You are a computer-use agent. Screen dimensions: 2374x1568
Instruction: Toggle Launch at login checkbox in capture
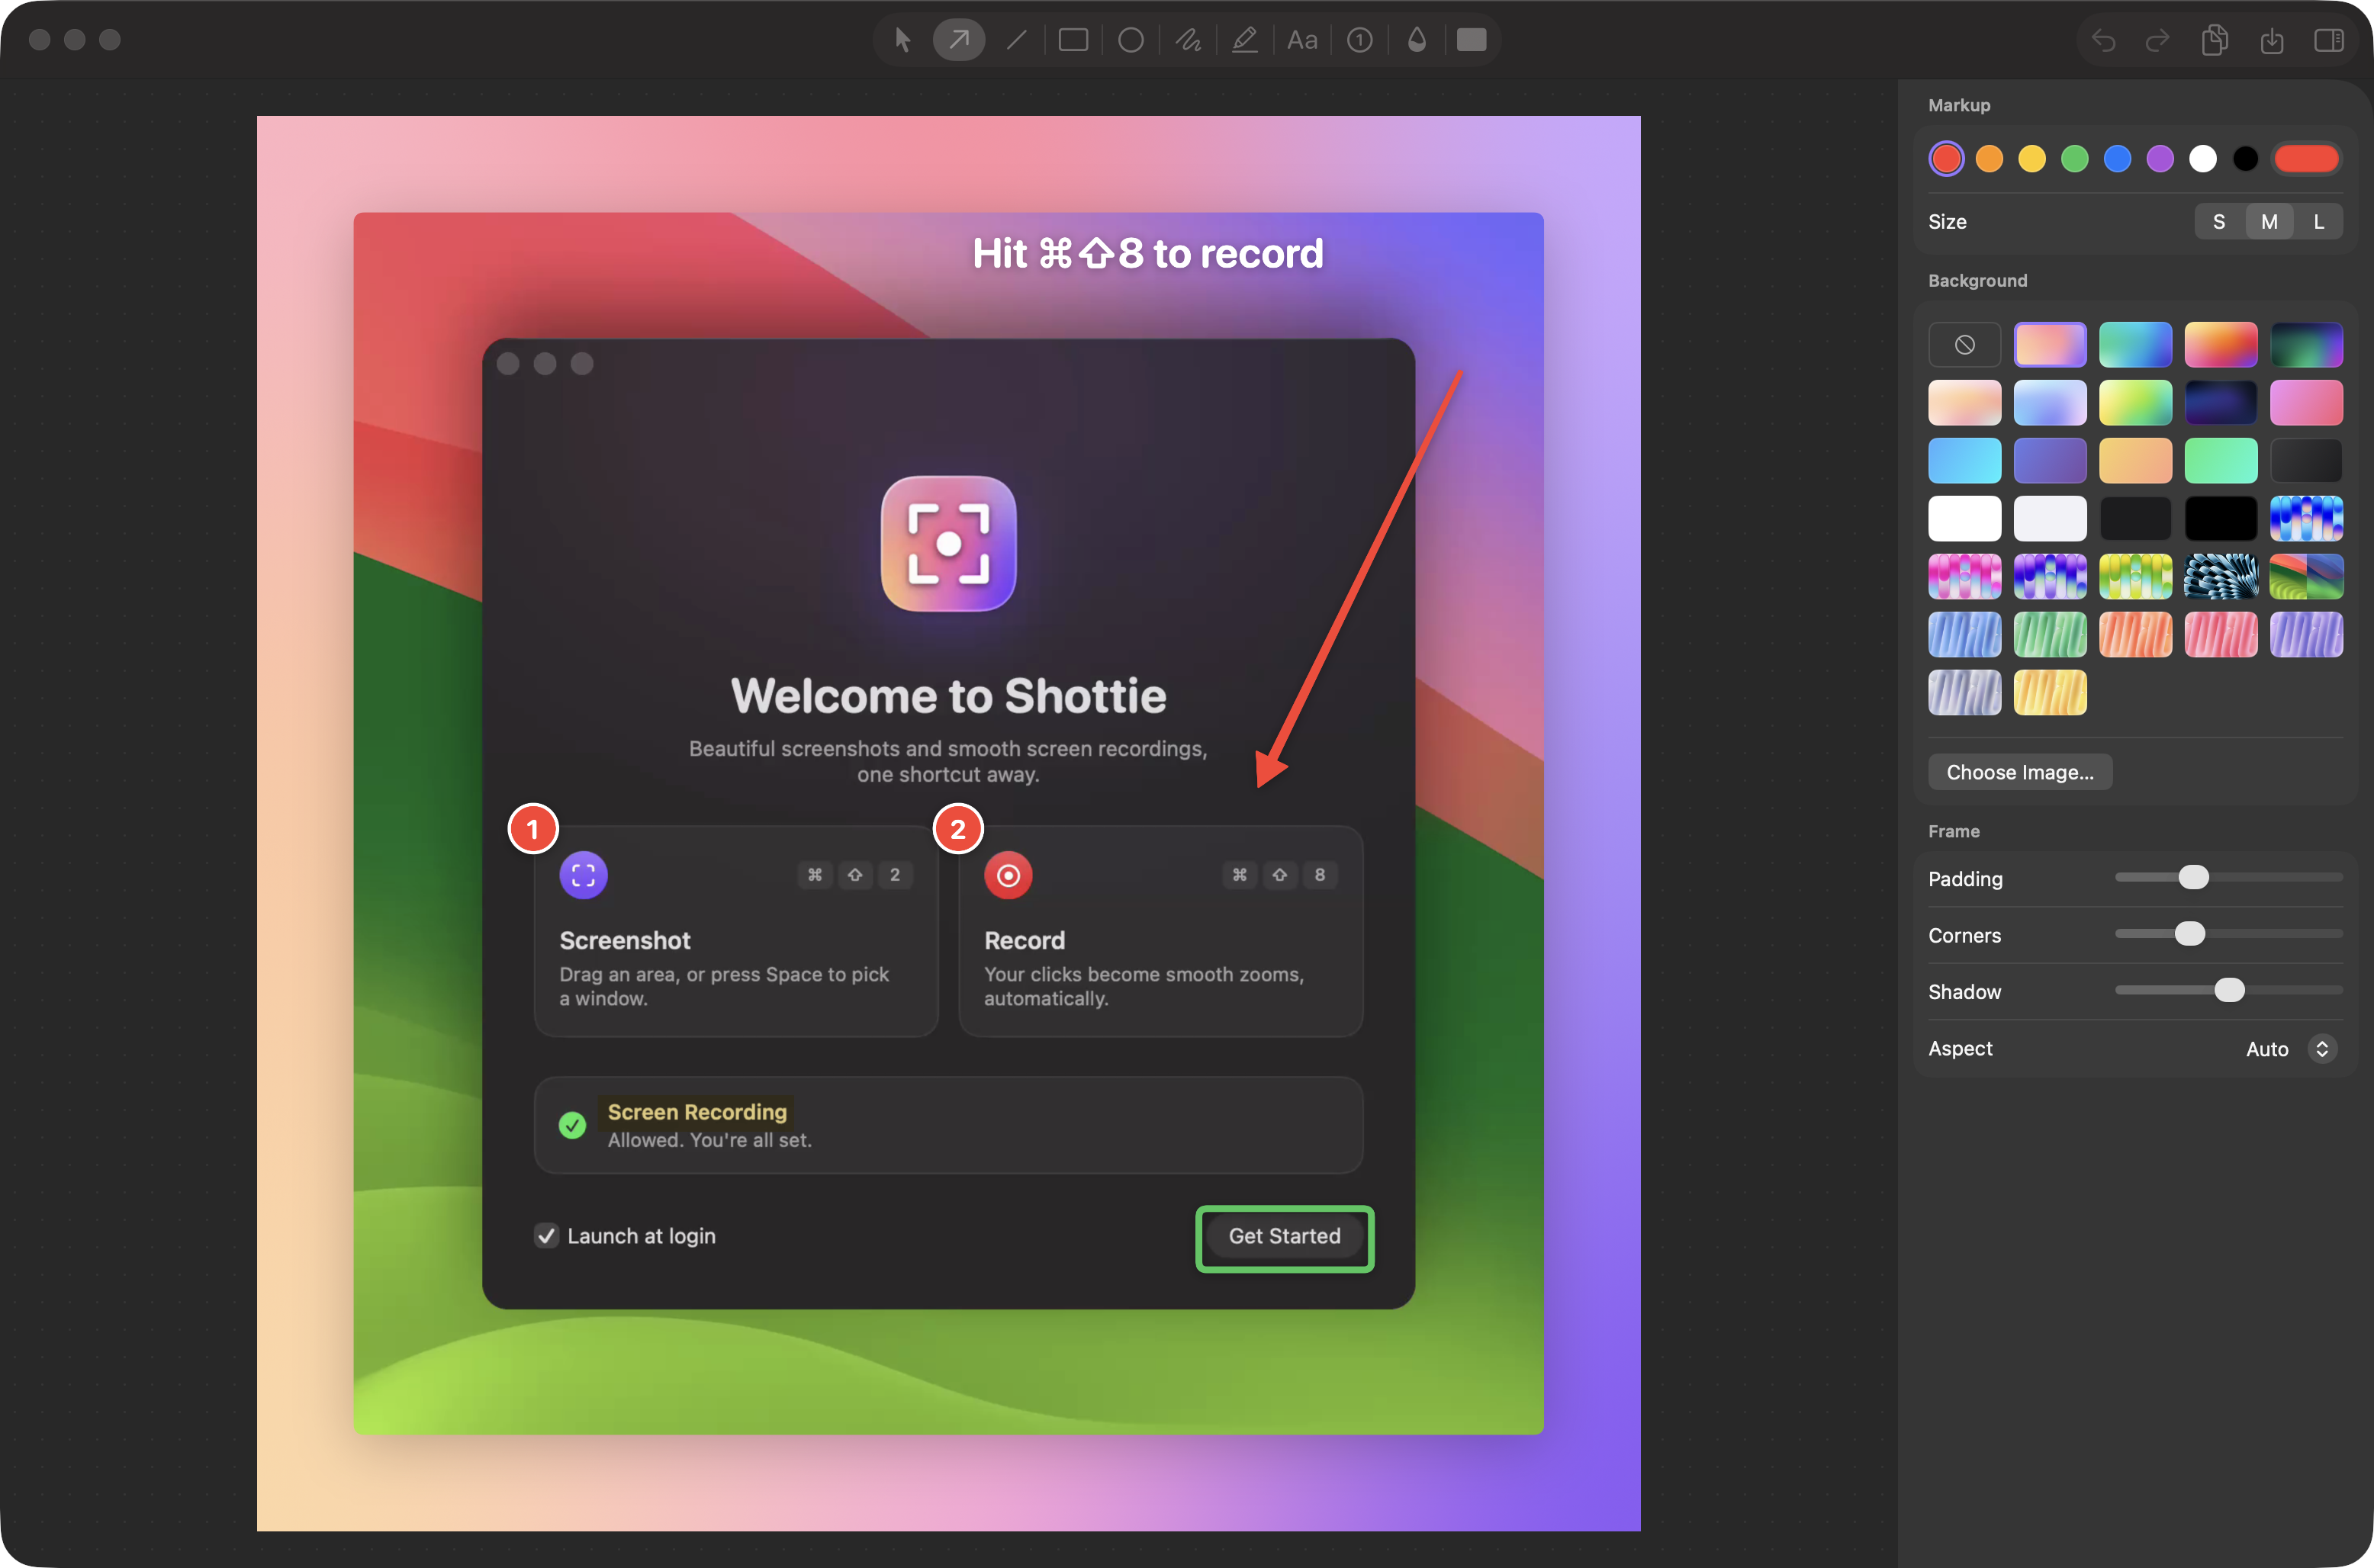(x=546, y=1236)
